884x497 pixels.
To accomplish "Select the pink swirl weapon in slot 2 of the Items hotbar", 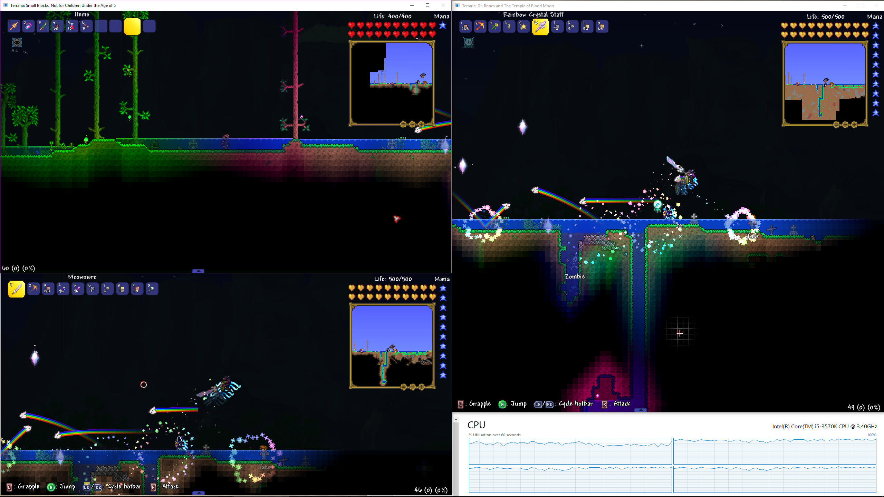I will tap(28, 26).
